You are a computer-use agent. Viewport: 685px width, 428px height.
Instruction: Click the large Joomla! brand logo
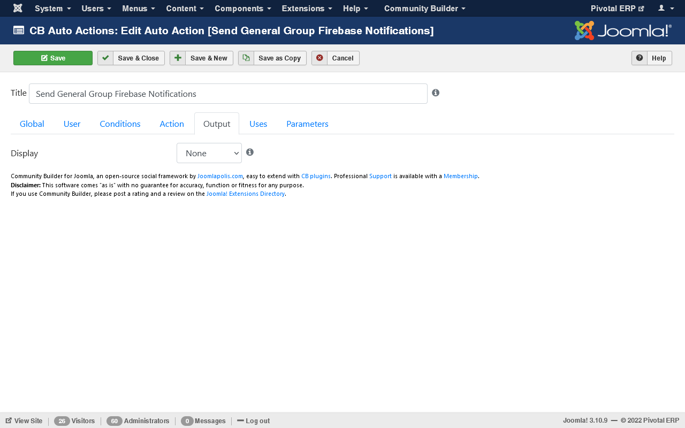point(623,30)
